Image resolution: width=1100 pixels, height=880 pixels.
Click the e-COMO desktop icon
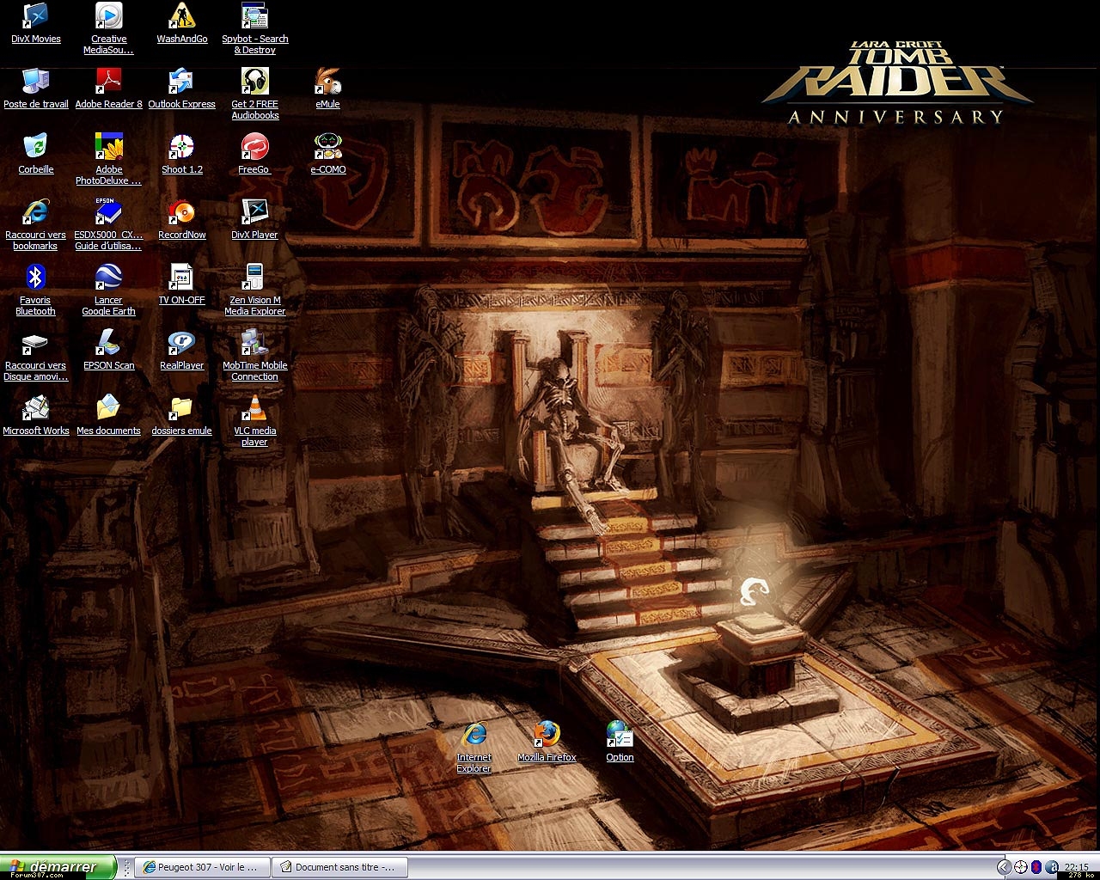(328, 155)
